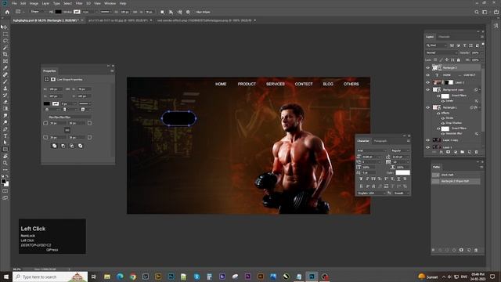Hide the Background copy layer
501x282 pixels.
(427, 90)
